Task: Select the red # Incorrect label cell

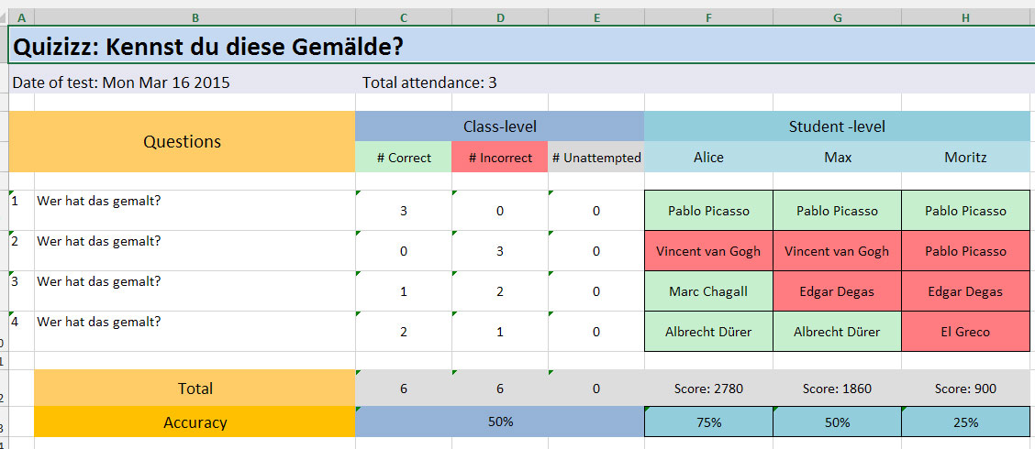Action: click(500, 158)
